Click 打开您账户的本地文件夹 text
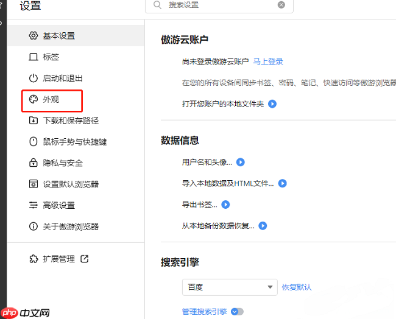Screen dimensions: 396x319 tap(223, 104)
